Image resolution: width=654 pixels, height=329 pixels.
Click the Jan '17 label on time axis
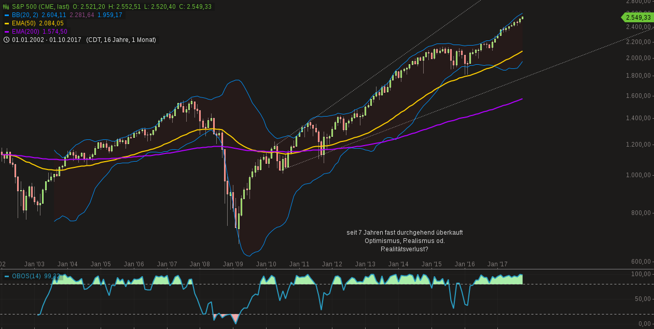(x=498, y=264)
